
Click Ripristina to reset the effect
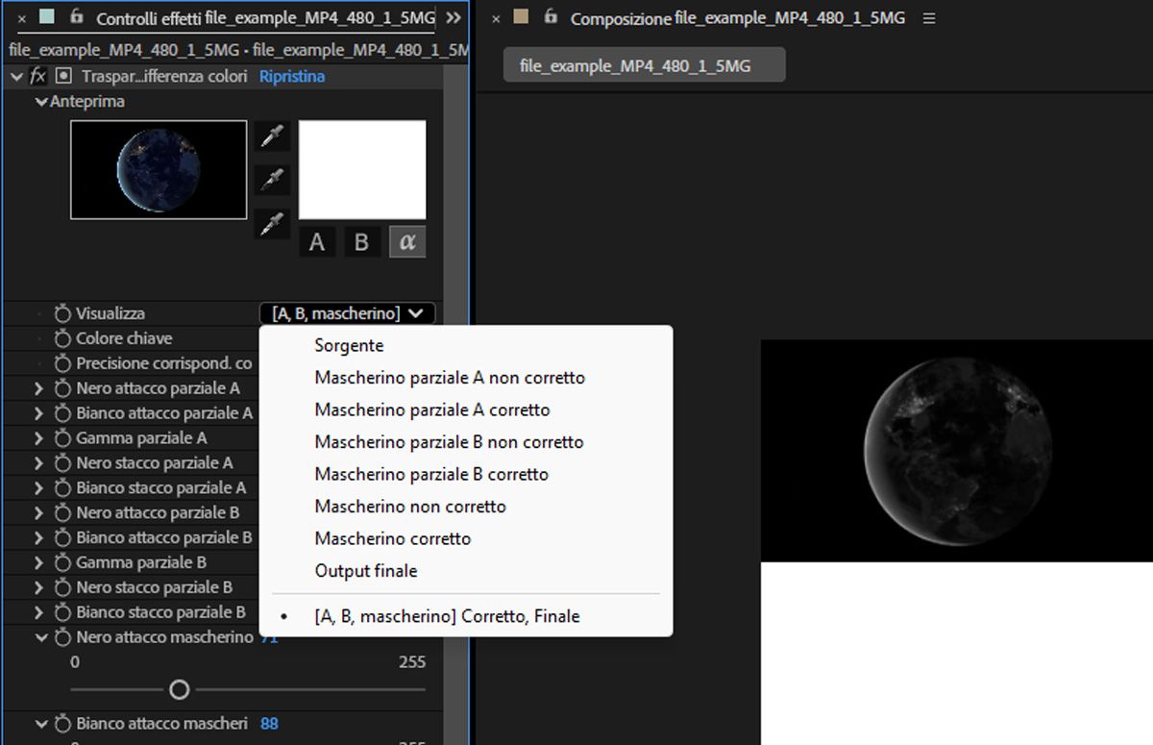click(292, 76)
